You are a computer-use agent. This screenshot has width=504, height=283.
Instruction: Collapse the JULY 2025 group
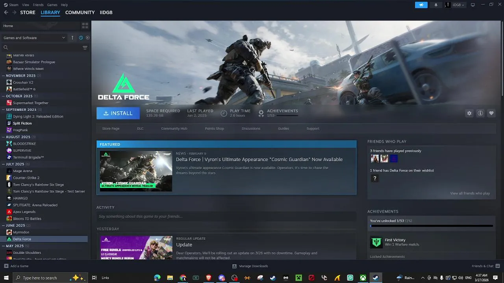tap(4, 164)
